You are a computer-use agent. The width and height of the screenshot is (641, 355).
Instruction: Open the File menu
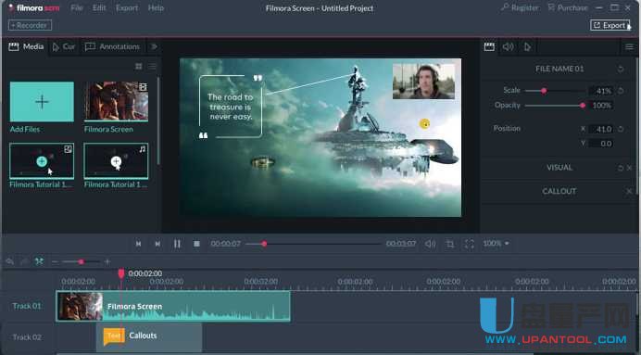point(77,7)
